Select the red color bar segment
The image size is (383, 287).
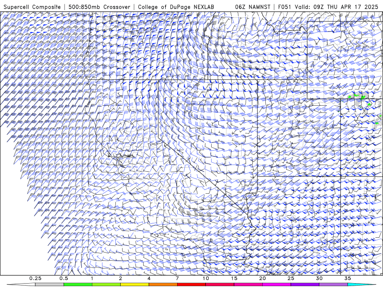click(x=191, y=285)
